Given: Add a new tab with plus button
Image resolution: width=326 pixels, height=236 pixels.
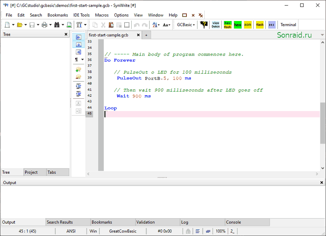Looking at the screenshot, I should coord(146,35).
